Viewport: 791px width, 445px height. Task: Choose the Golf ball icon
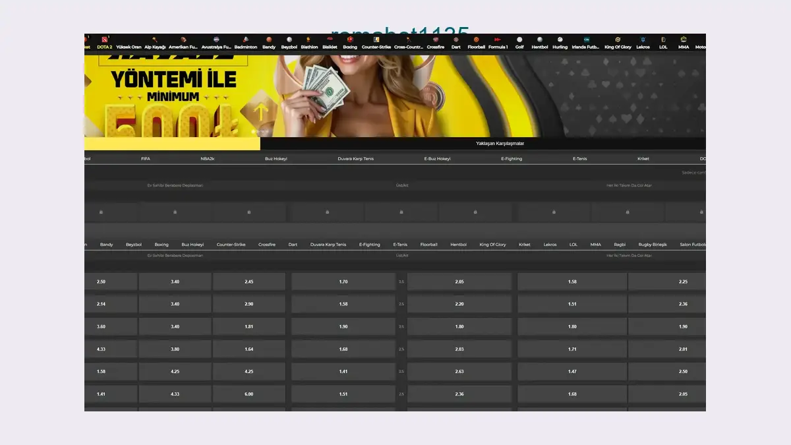(x=519, y=40)
